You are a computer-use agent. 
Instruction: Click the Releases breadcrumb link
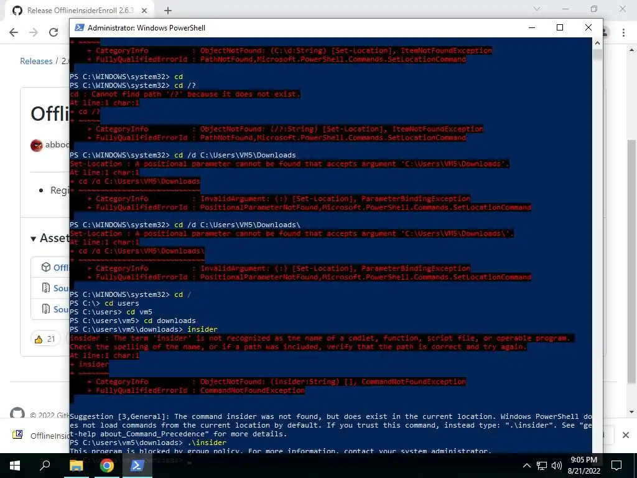tap(36, 61)
